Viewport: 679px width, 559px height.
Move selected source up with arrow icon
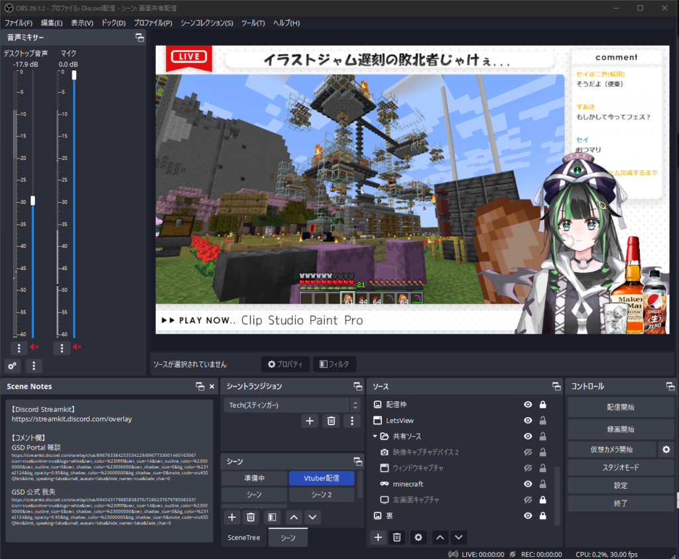440,537
